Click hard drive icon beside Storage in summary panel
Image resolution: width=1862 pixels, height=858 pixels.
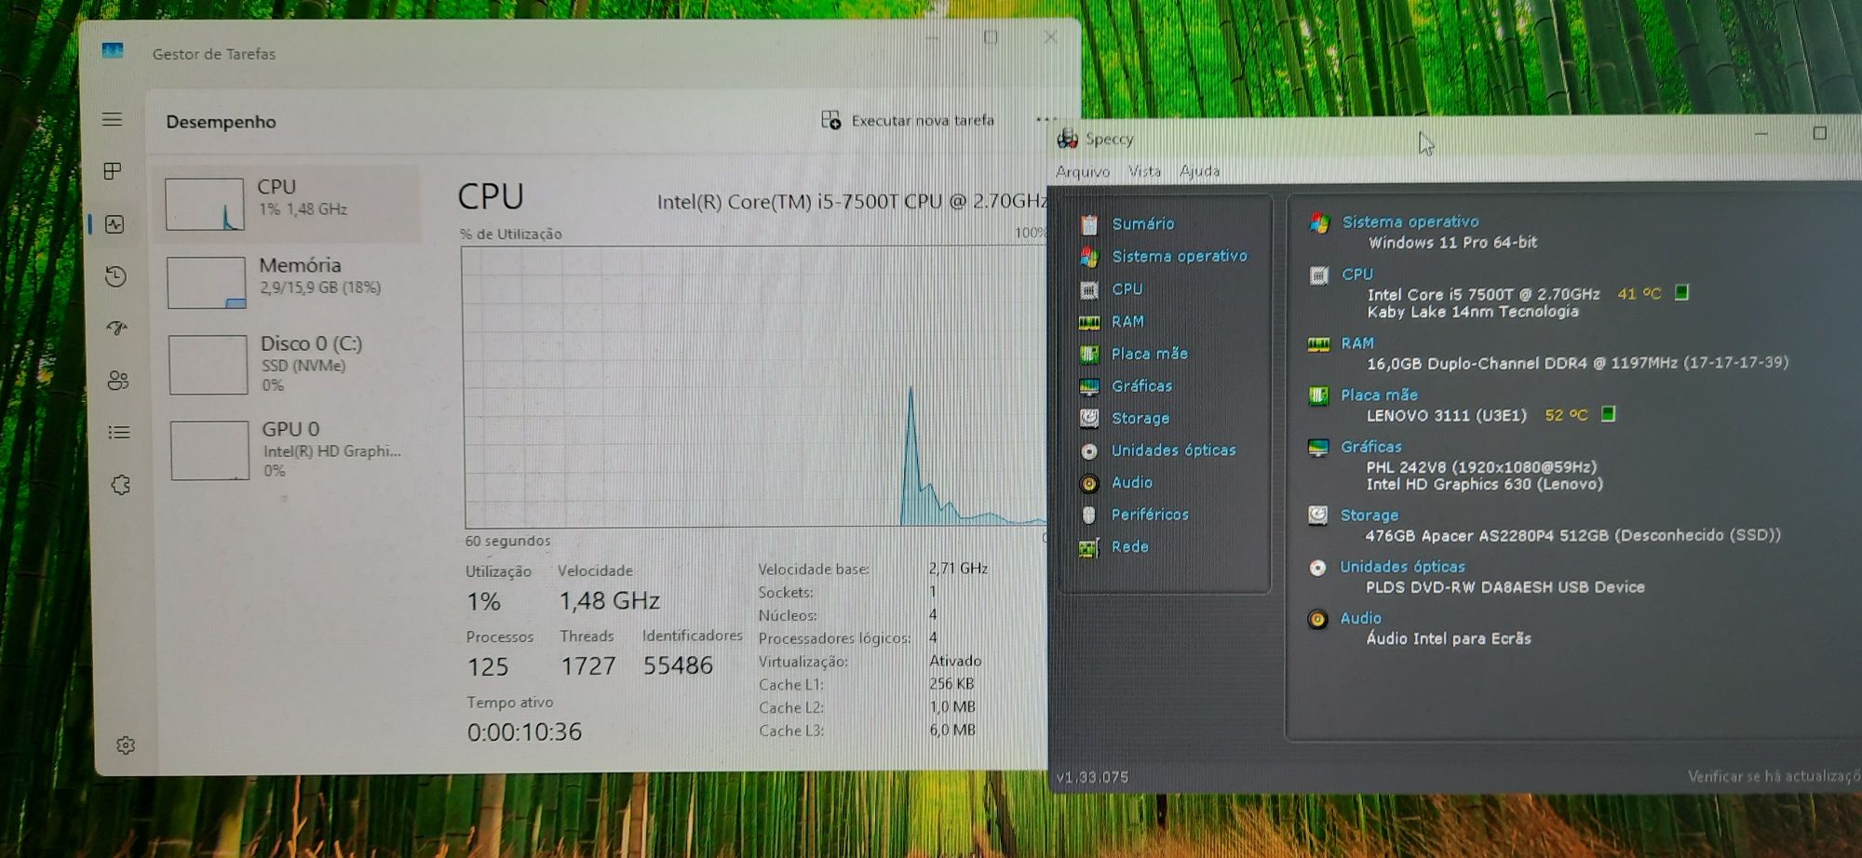1317,516
